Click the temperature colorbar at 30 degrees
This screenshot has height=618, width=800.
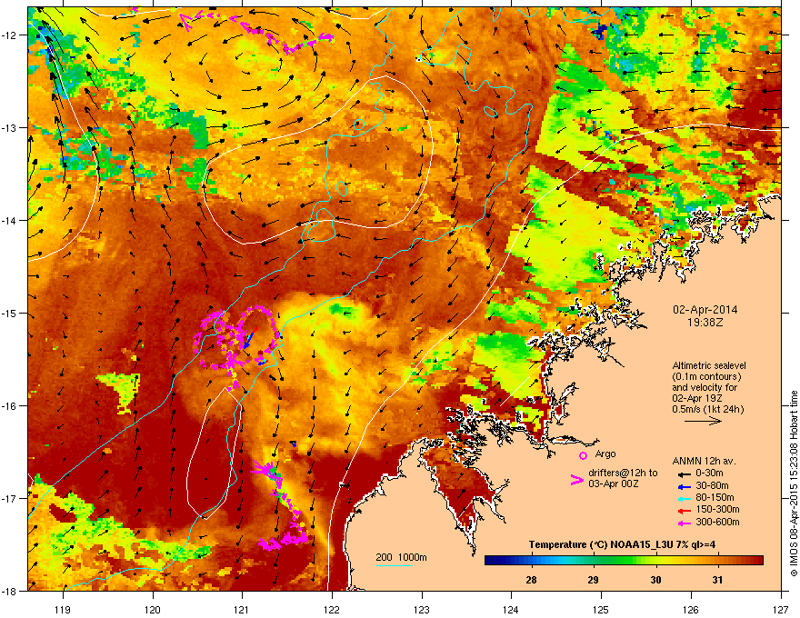click(656, 561)
